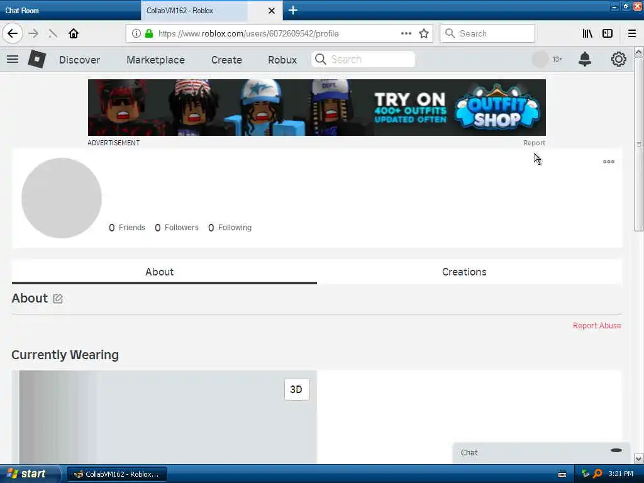This screenshot has height=483, width=644.
Task: Go back to the previous page
Action: (x=13, y=33)
